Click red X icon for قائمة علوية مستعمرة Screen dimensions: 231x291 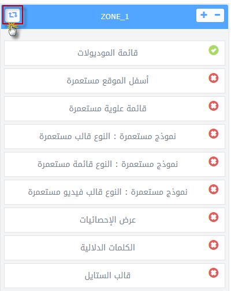click(214, 106)
